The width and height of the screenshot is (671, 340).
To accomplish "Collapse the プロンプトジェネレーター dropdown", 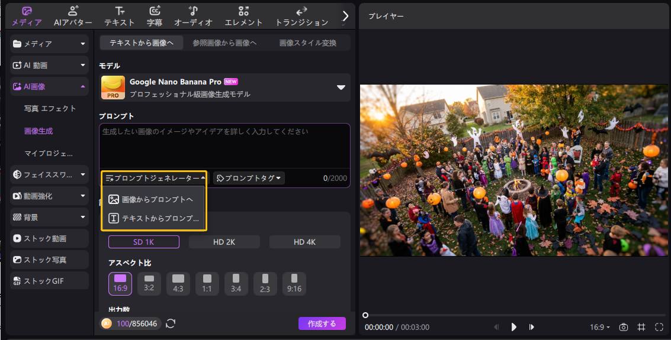I will [x=155, y=178].
